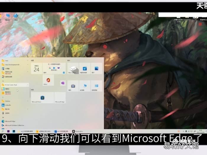207x155 pixels.
Task: Switch to Premiere Pro on the taskbar
Action: pos(8,131)
